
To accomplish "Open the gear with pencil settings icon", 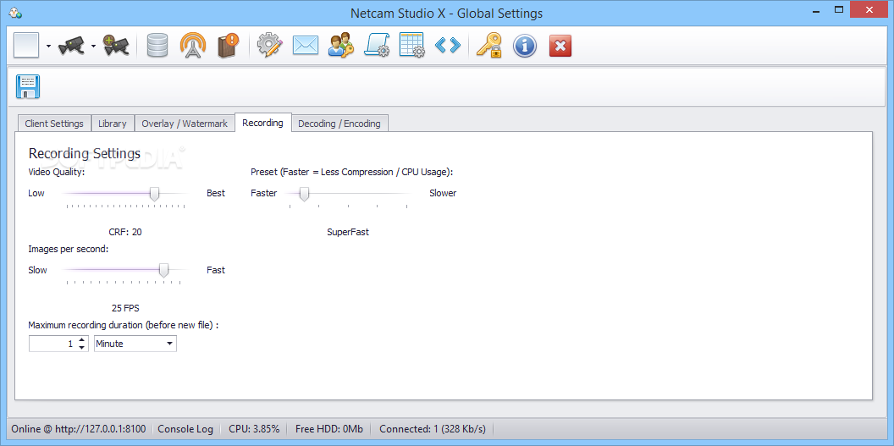I will pos(270,45).
